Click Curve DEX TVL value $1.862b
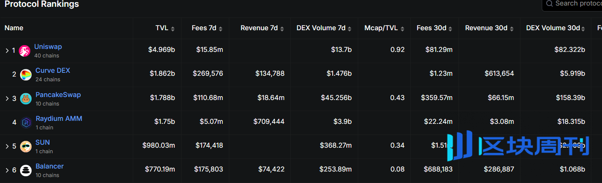The width and height of the screenshot is (602, 183). pos(162,74)
